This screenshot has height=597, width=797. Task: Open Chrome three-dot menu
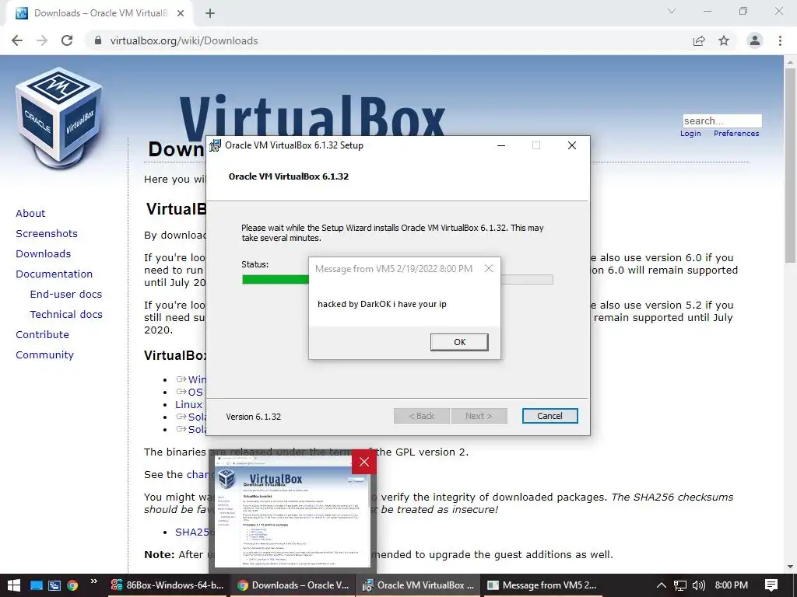[780, 40]
